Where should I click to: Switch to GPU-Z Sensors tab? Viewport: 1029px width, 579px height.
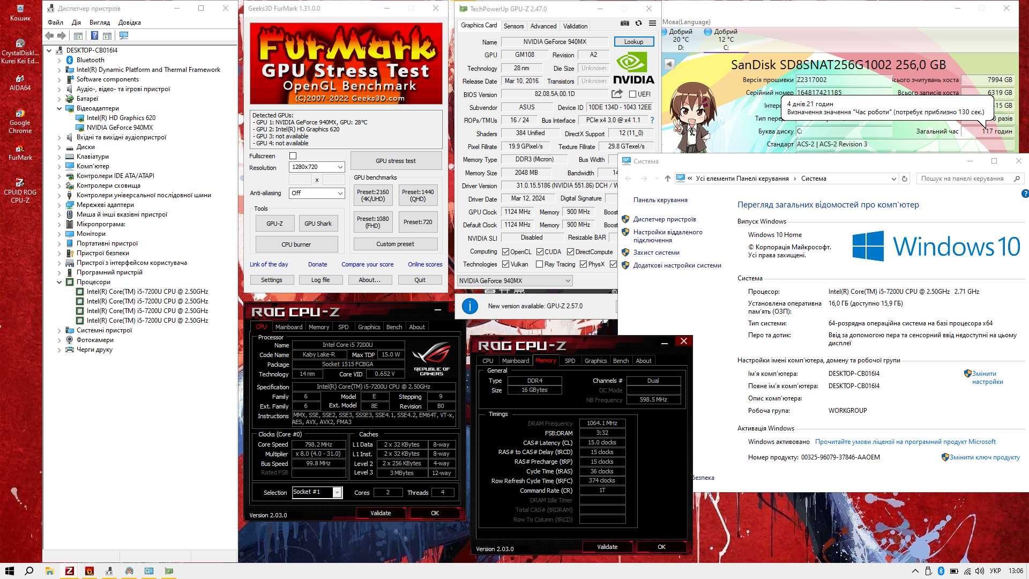513,26
